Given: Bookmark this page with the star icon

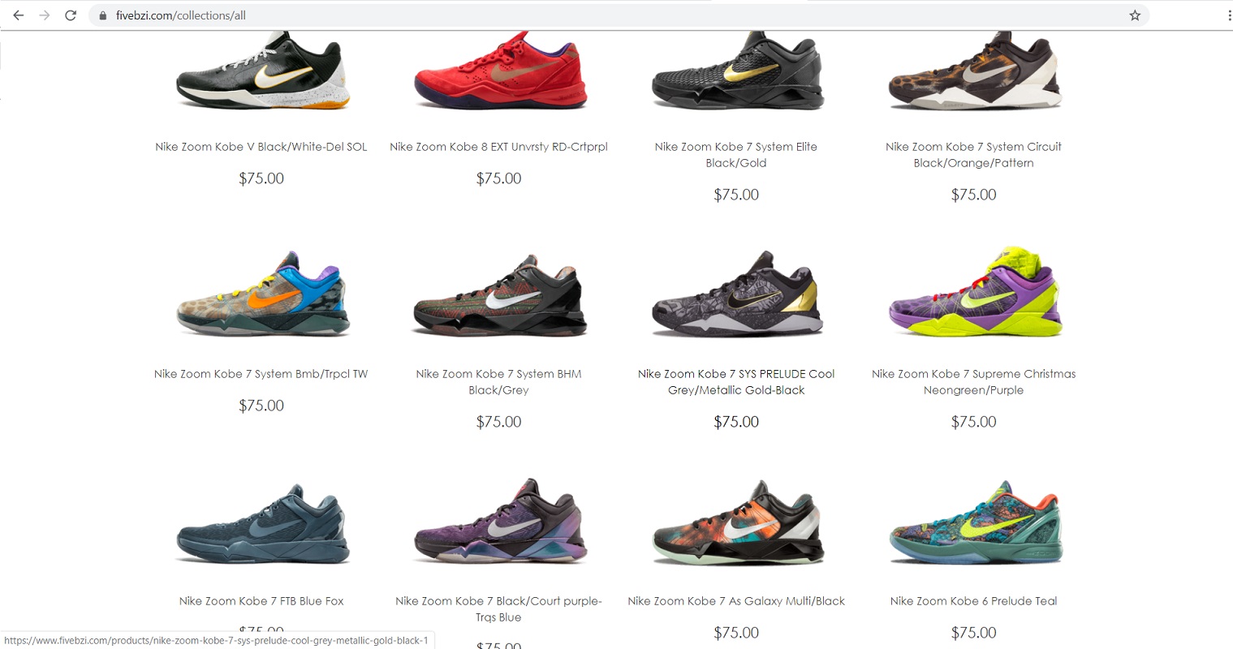Looking at the screenshot, I should (x=1135, y=15).
